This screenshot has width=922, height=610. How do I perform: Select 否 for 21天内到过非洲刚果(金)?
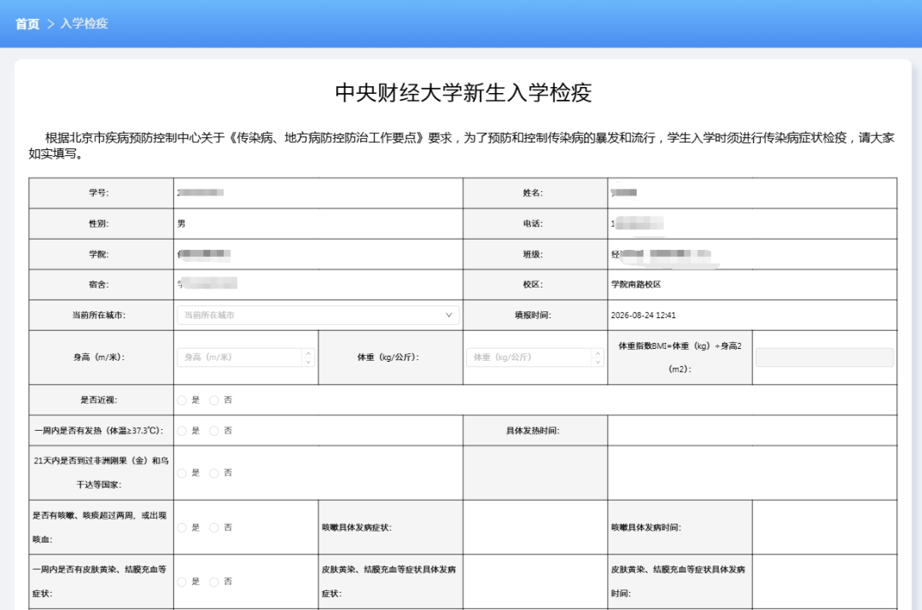click(x=214, y=473)
